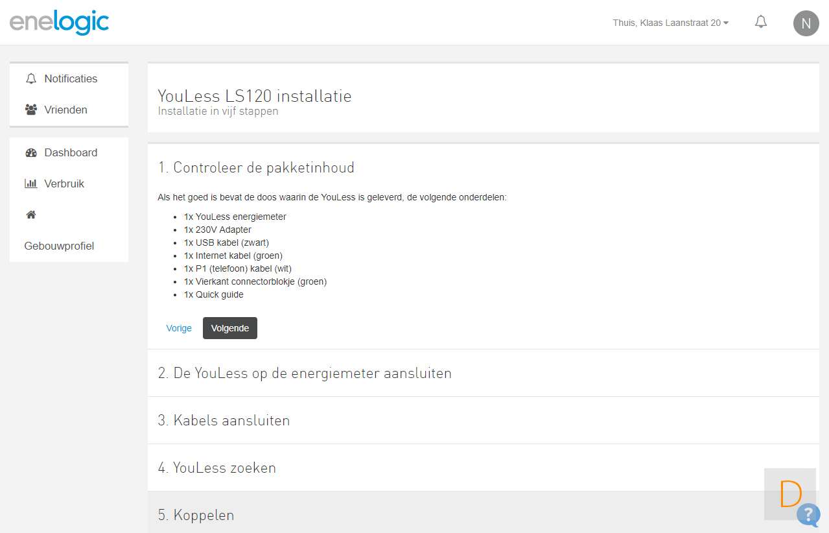Click the Vorige link
The width and height of the screenshot is (829, 533).
(179, 328)
